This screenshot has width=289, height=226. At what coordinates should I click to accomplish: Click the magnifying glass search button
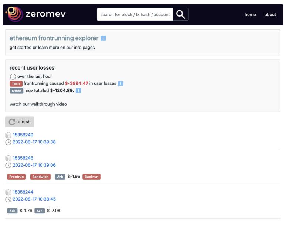180,14
